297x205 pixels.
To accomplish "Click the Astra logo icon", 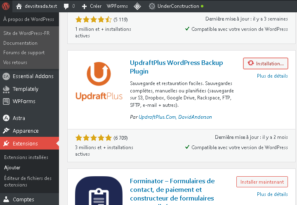I will [6, 118].
